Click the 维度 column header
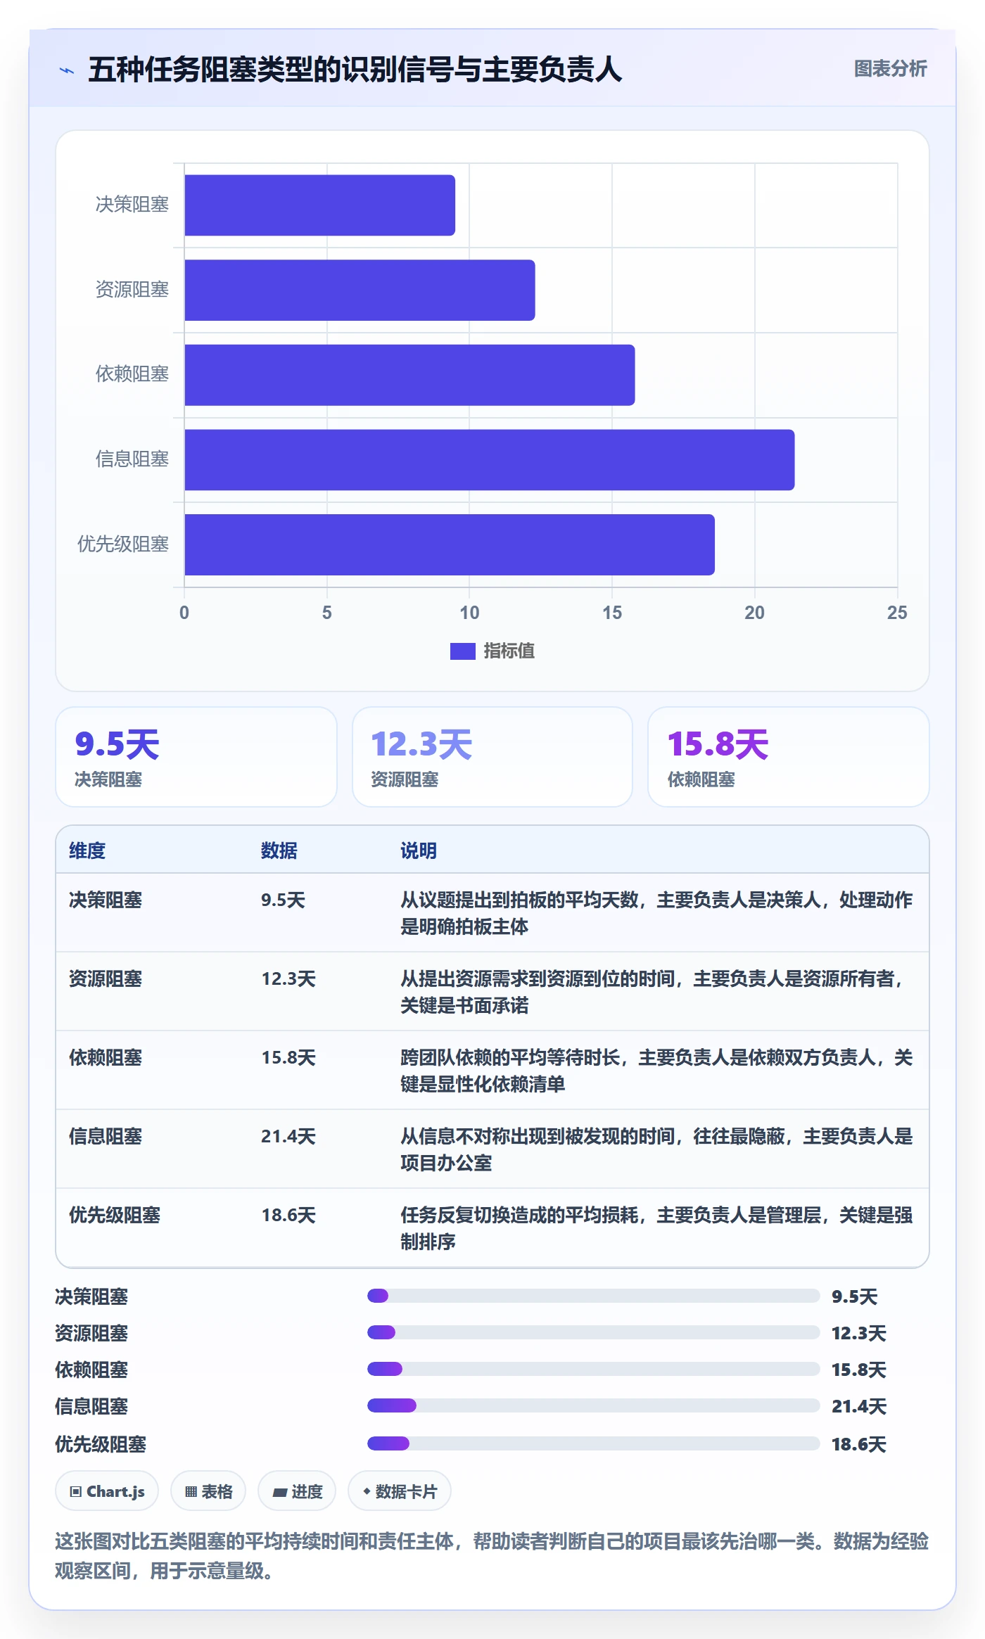This screenshot has height=1639, width=985. [x=87, y=850]
